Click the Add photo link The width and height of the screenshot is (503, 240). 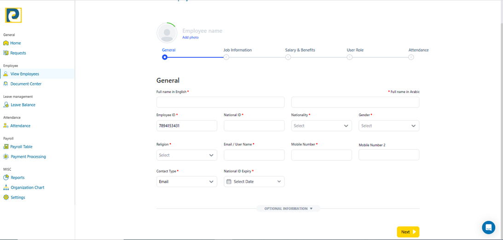[191, 38]
